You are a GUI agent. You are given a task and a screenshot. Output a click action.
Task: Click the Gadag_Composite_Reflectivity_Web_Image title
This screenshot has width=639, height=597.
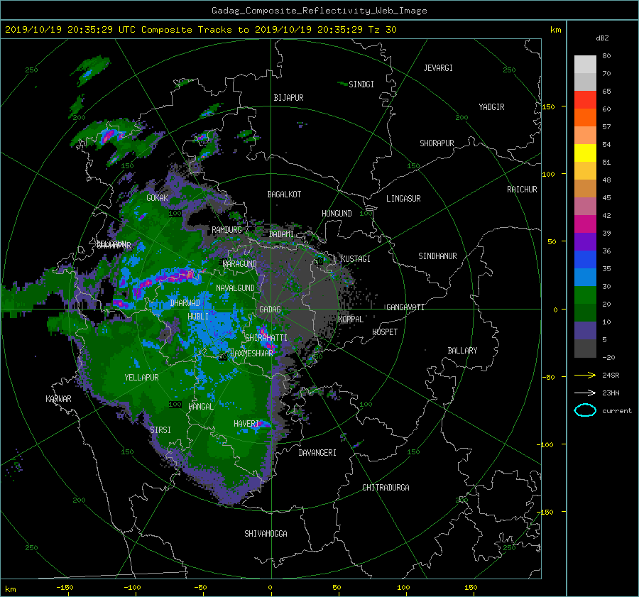pyautogui.click(x=319, y=11)
